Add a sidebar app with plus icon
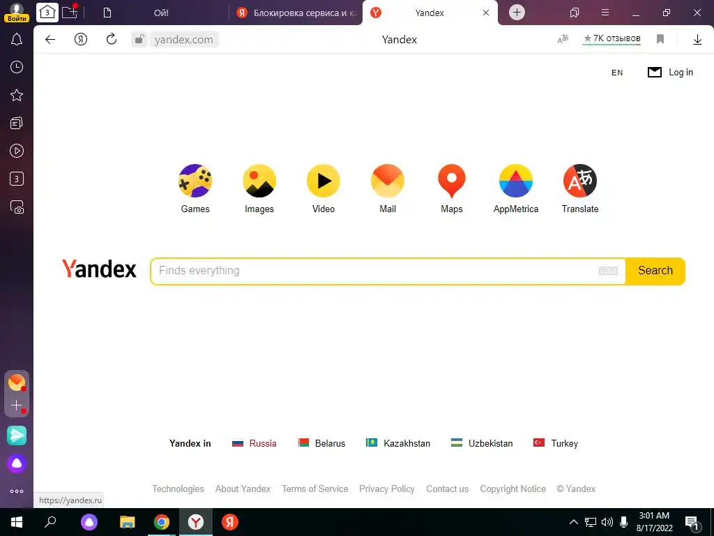 point(17,405)
